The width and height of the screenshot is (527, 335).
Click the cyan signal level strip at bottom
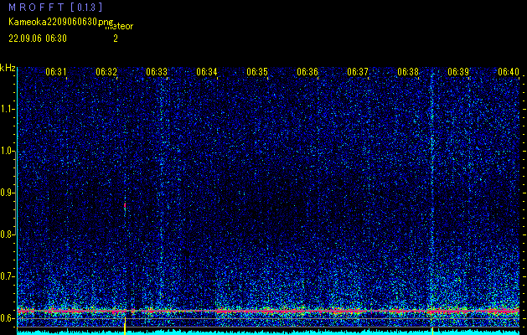[x=269, y=332]
